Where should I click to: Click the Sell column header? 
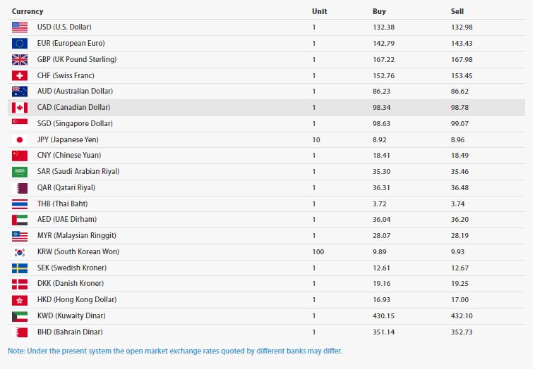(457, 11)
